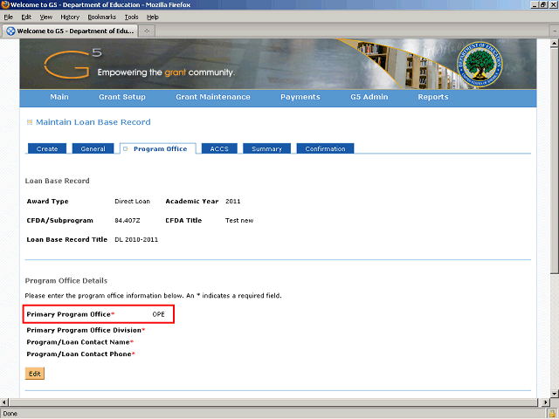559x419 pixels.
Task: Switch to the Summary tab
Action: pyautogui.click(x=266, y=148)
